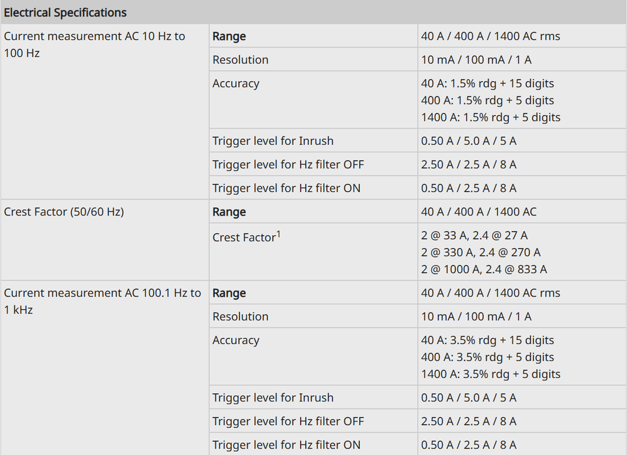
Task: Click the Electrical Specifications header
Action: tap(65, 13)
